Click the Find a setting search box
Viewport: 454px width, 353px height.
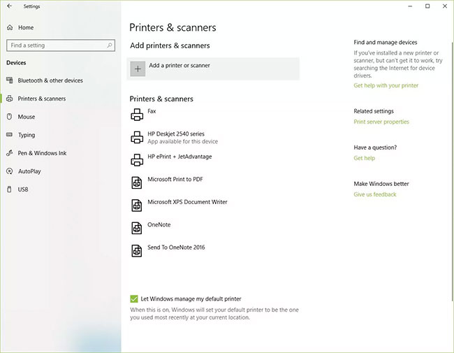tap(61, 45)
